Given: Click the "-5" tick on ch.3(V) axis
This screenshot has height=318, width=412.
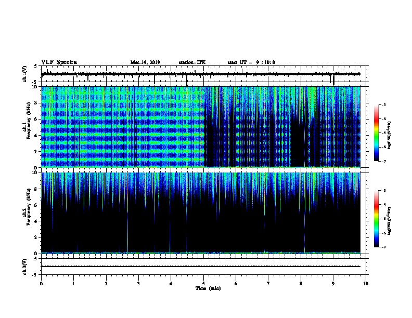Looking at the screenshot, I should [35, 275].
